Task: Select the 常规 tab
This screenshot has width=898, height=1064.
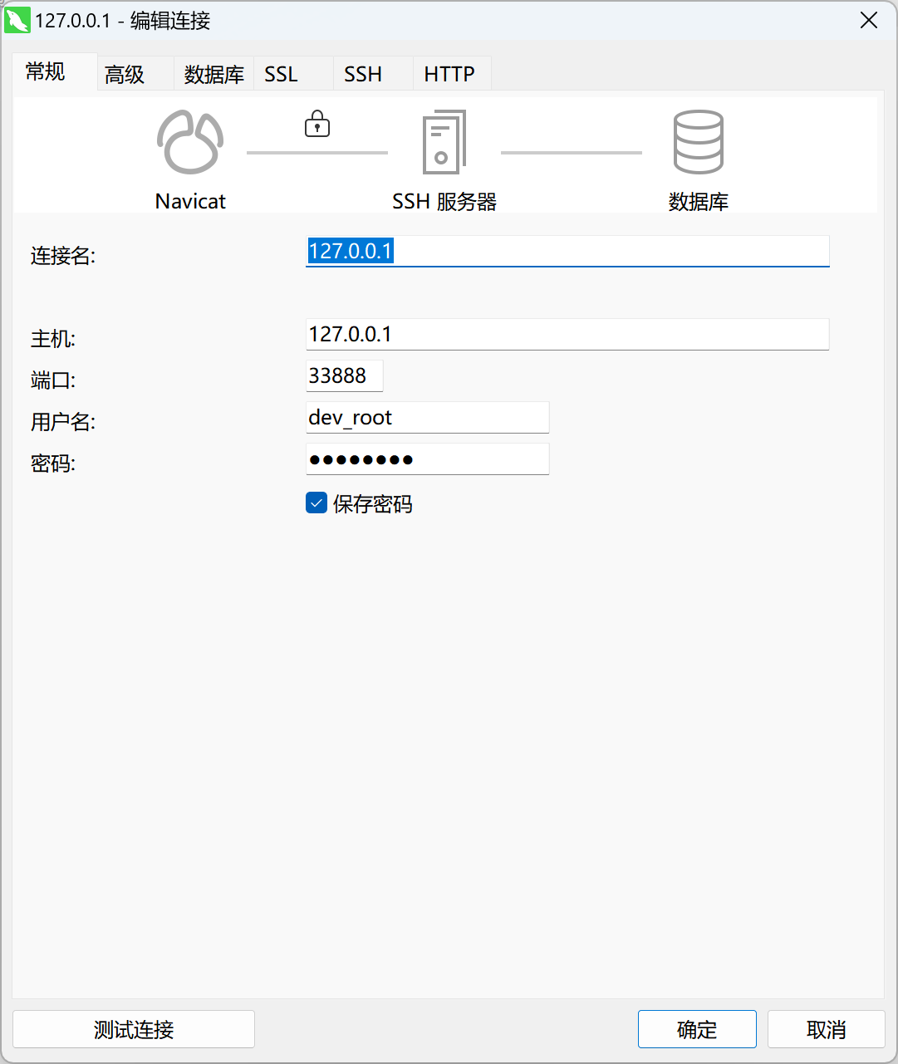Action: [46, 72]
